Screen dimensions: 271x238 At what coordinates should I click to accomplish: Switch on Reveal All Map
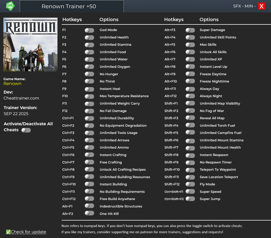[190, 118]
